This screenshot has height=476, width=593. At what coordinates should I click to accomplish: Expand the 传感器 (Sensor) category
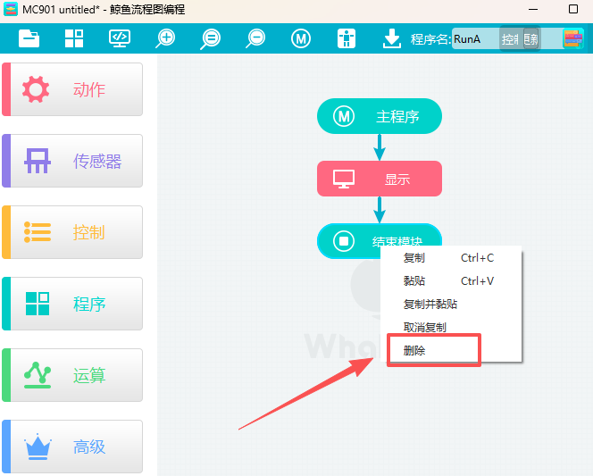point(73,161)
